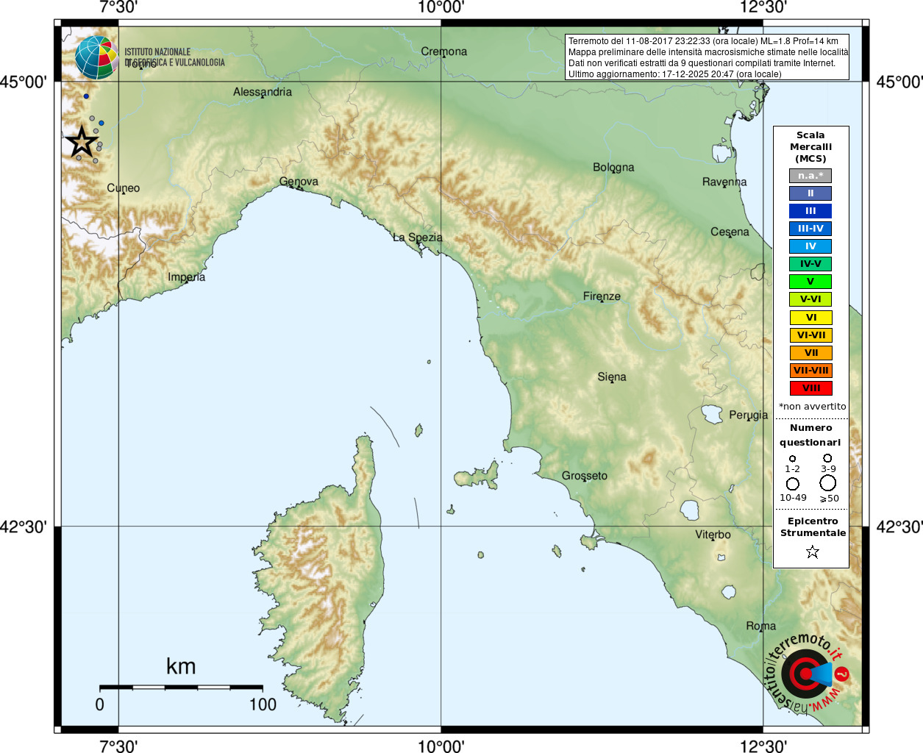923x753 pixels.
Task: Click the Firenze city label
Action: (602, 296)
